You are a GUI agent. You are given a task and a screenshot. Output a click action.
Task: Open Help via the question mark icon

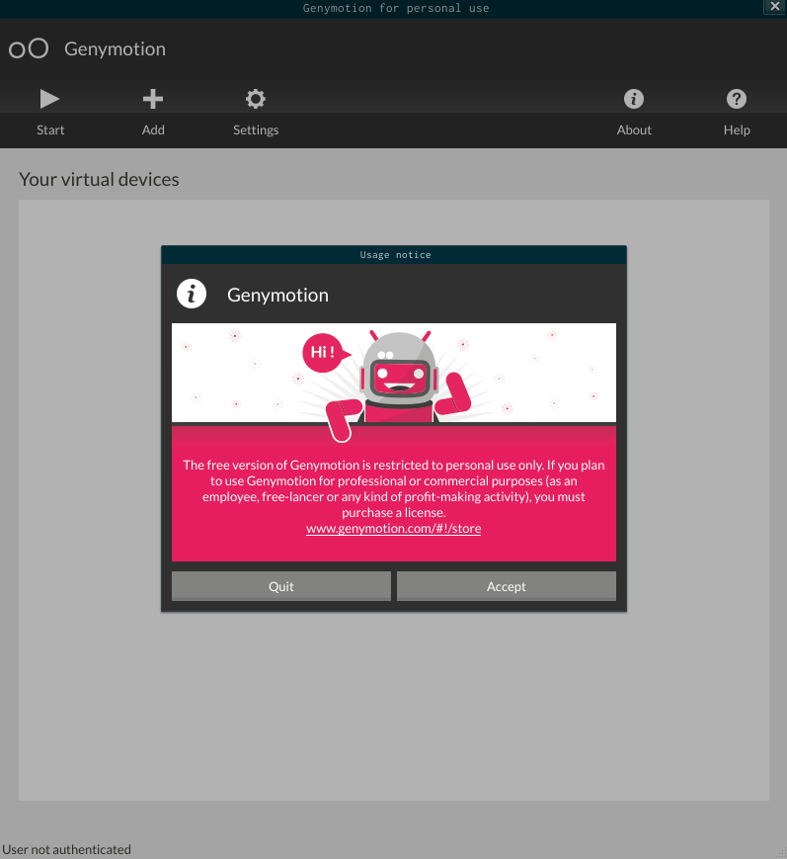(737, 99)
